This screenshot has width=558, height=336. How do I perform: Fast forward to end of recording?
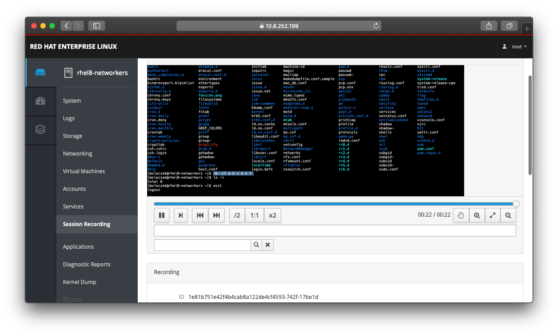(216, 215)
